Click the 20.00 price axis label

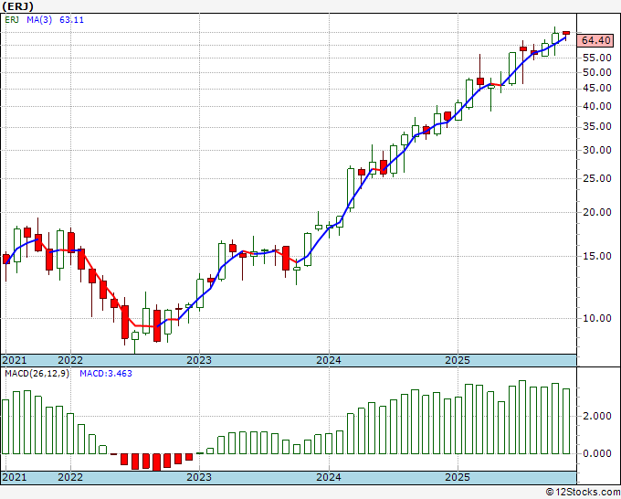coord(597,212)
